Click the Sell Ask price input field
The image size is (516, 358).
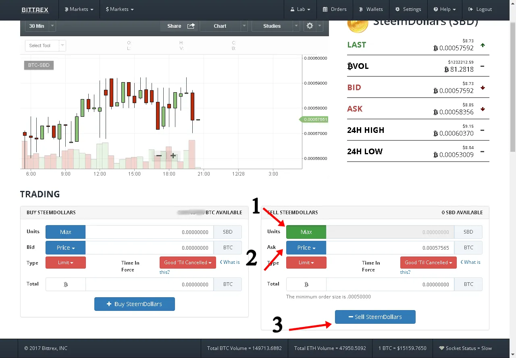[390, 248]
